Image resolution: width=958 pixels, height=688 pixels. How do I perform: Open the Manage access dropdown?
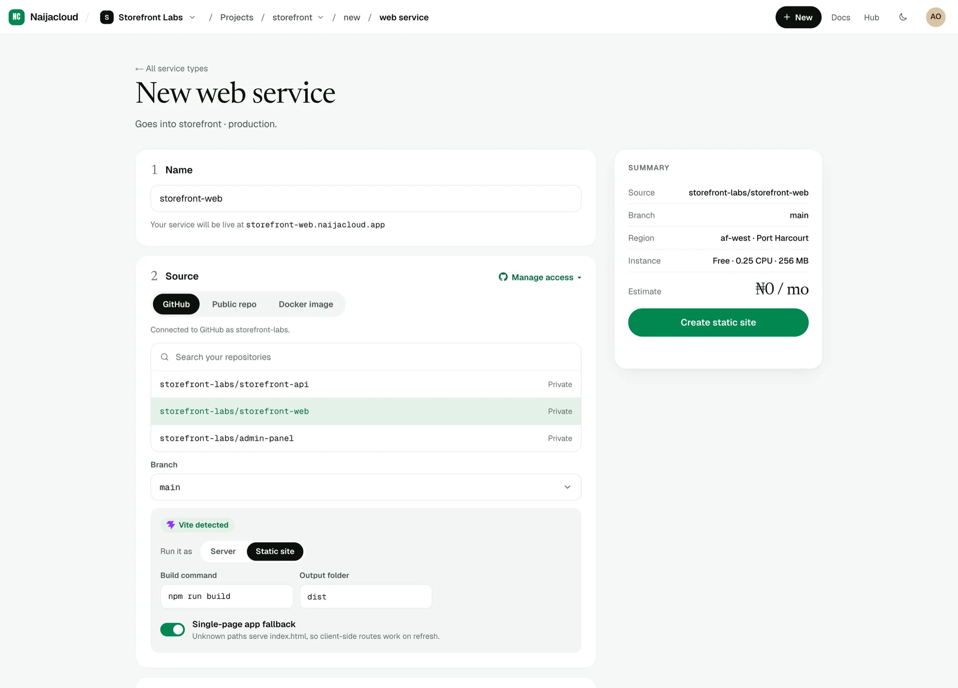click(x=540, y=277)
